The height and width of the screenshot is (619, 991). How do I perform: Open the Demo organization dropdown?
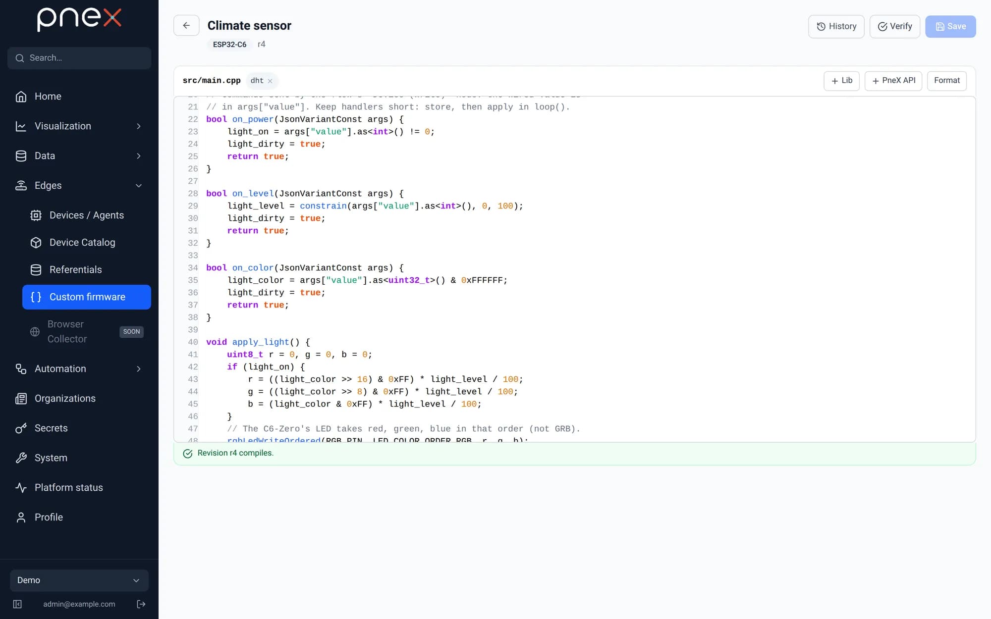[x=79, y=580]
